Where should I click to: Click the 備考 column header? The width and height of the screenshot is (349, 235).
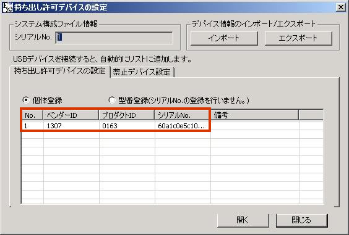coord(254,115)
